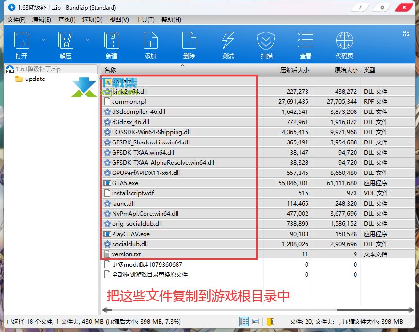The width and height of the screenshot is (419, 332).
Task: Click the View (查看) list icon
Action: click(306, 41)
